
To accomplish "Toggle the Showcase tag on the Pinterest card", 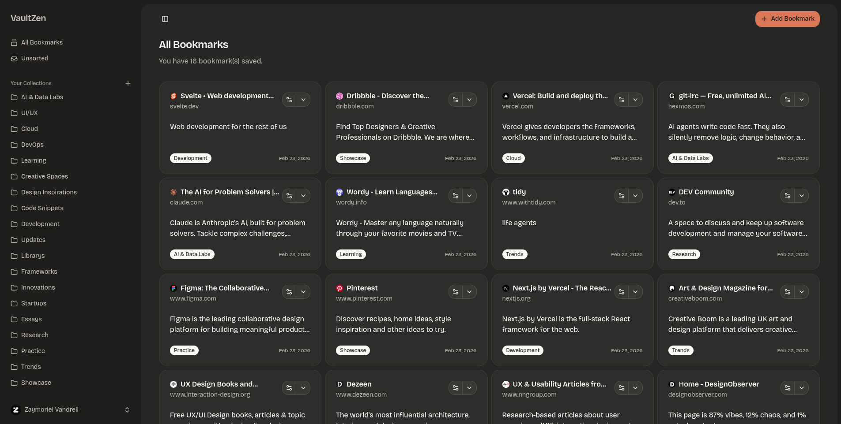I will click(353, 350).
